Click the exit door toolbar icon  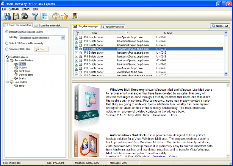click(75, 16)
